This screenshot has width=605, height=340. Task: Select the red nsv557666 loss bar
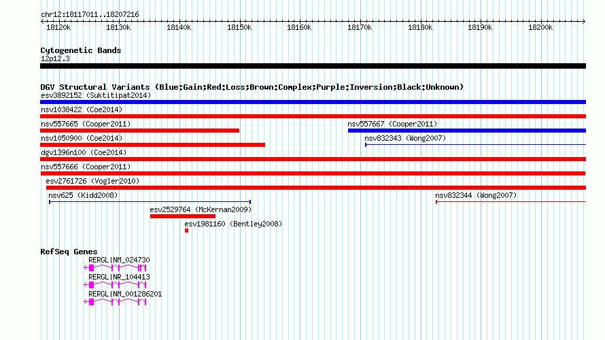coord(313,173)
